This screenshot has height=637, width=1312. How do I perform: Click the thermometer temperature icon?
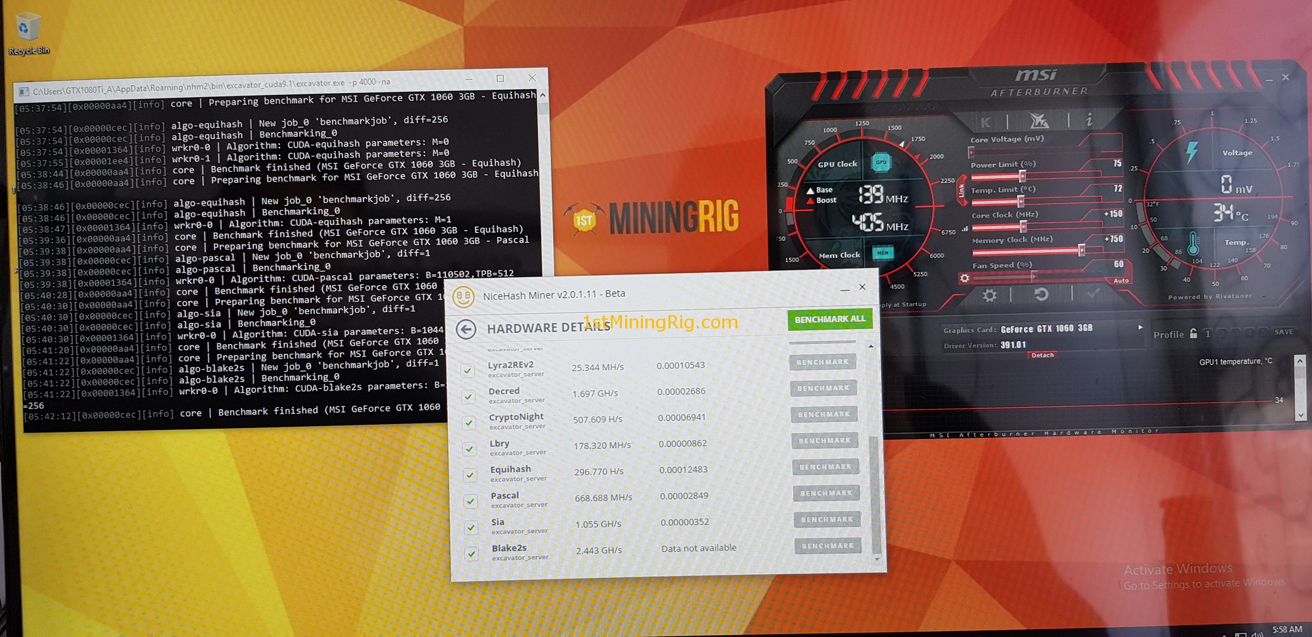tap(1193, 243)
